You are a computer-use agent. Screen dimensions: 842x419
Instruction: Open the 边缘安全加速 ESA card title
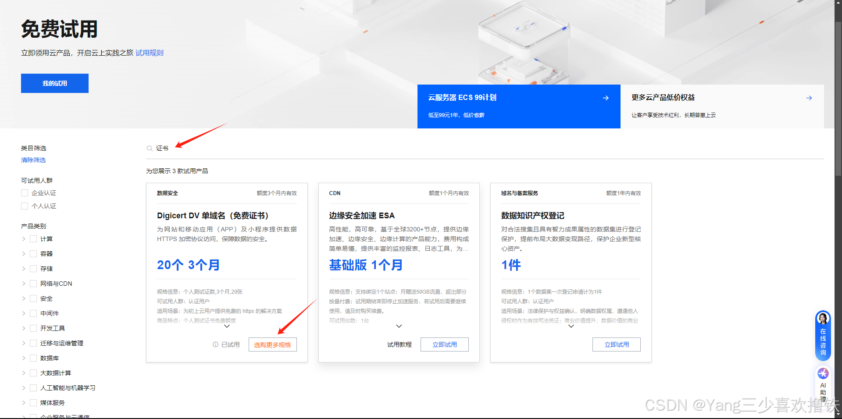click(362, 216)
